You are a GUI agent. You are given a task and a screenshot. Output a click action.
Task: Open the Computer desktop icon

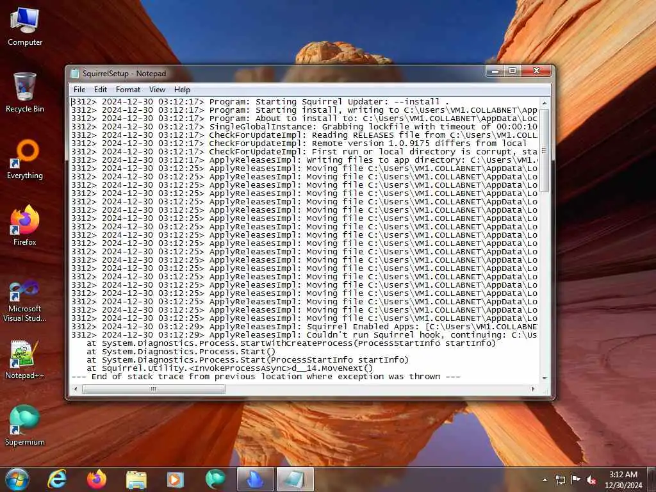coord(25,26)
